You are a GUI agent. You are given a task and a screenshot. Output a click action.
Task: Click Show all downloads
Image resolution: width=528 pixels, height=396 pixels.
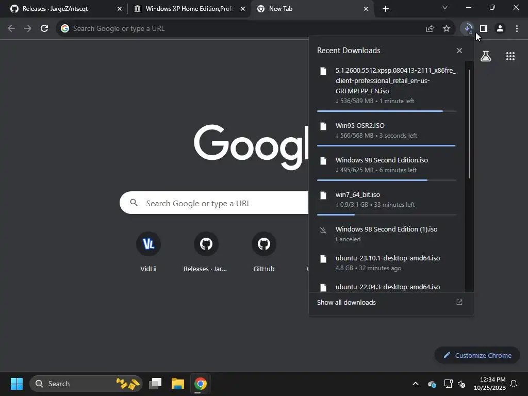346,302
